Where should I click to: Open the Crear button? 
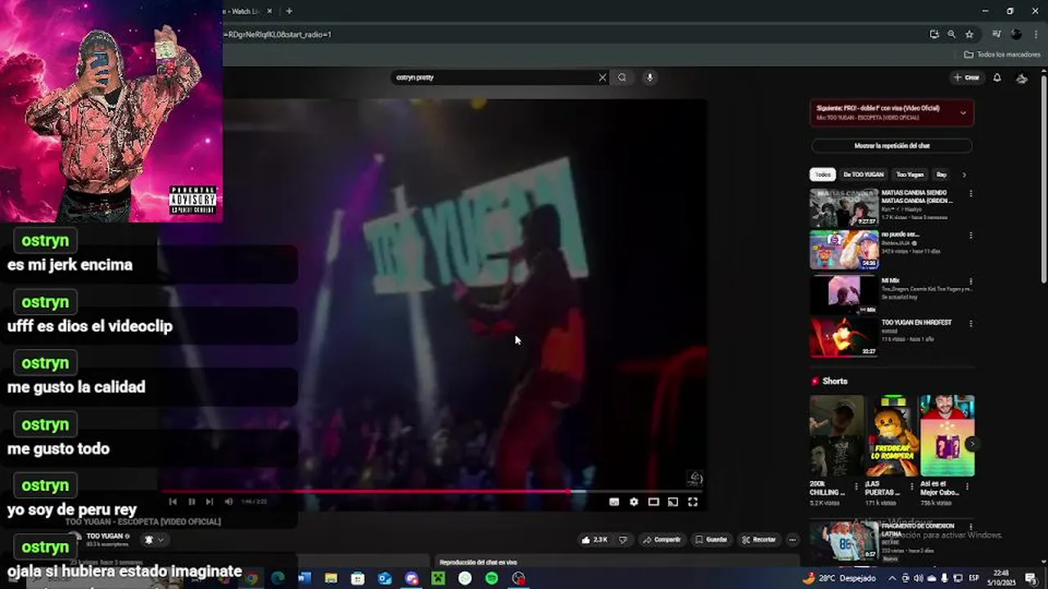(x=967, y=78)
